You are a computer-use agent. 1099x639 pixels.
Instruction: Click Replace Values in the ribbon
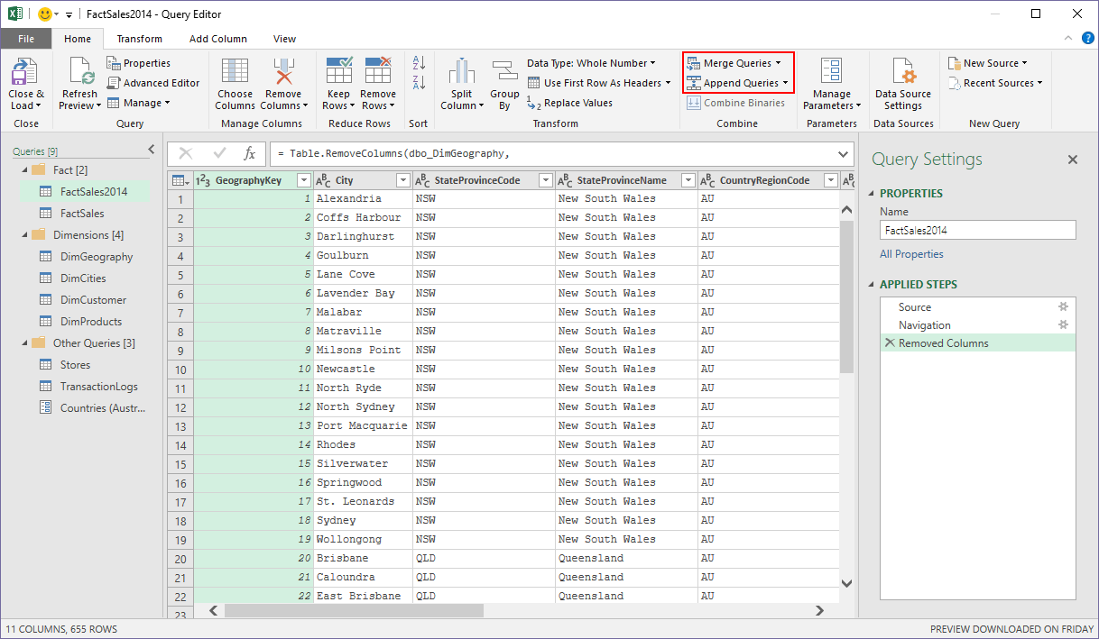tap(569, 103)
